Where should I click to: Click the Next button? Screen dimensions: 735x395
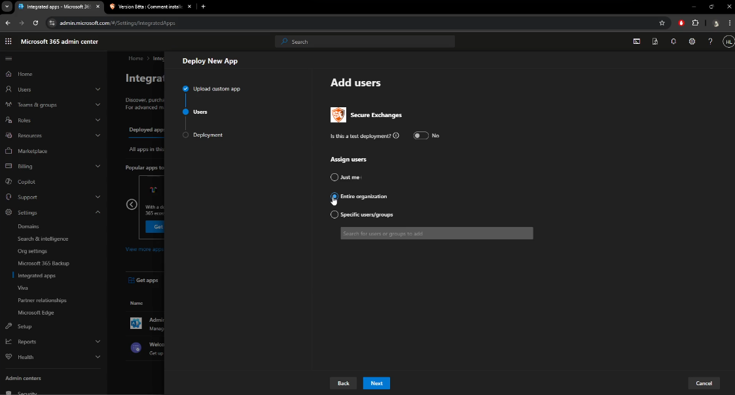click(x=376, y=383)
